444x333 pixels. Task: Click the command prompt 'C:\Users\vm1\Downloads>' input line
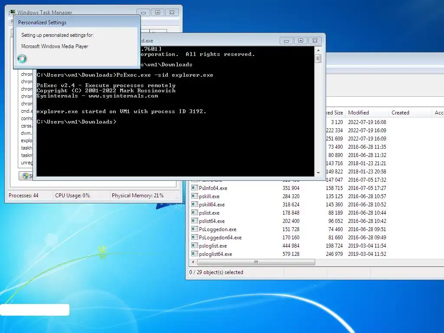76,122
